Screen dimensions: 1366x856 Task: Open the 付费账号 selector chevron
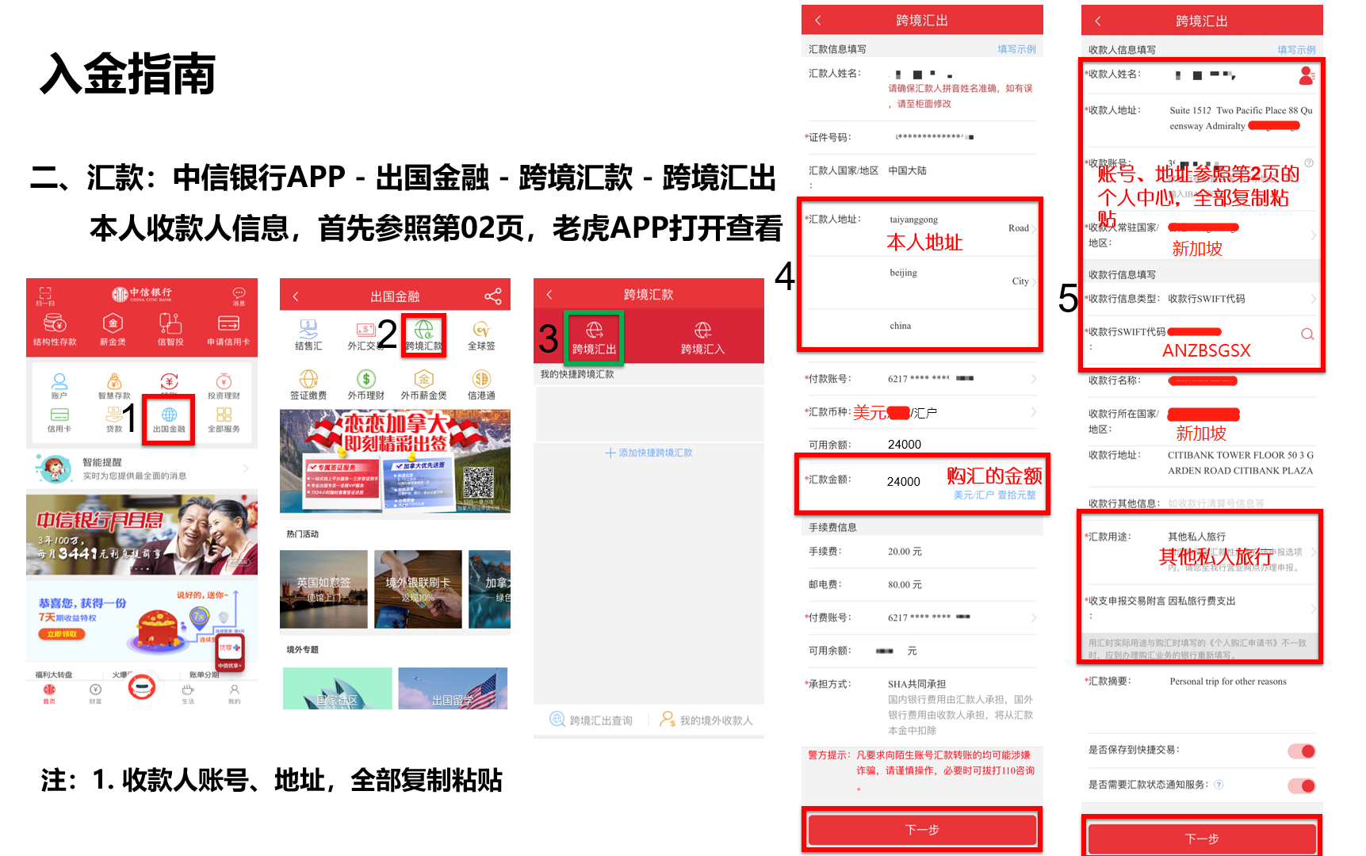(x=1033, y=617)
